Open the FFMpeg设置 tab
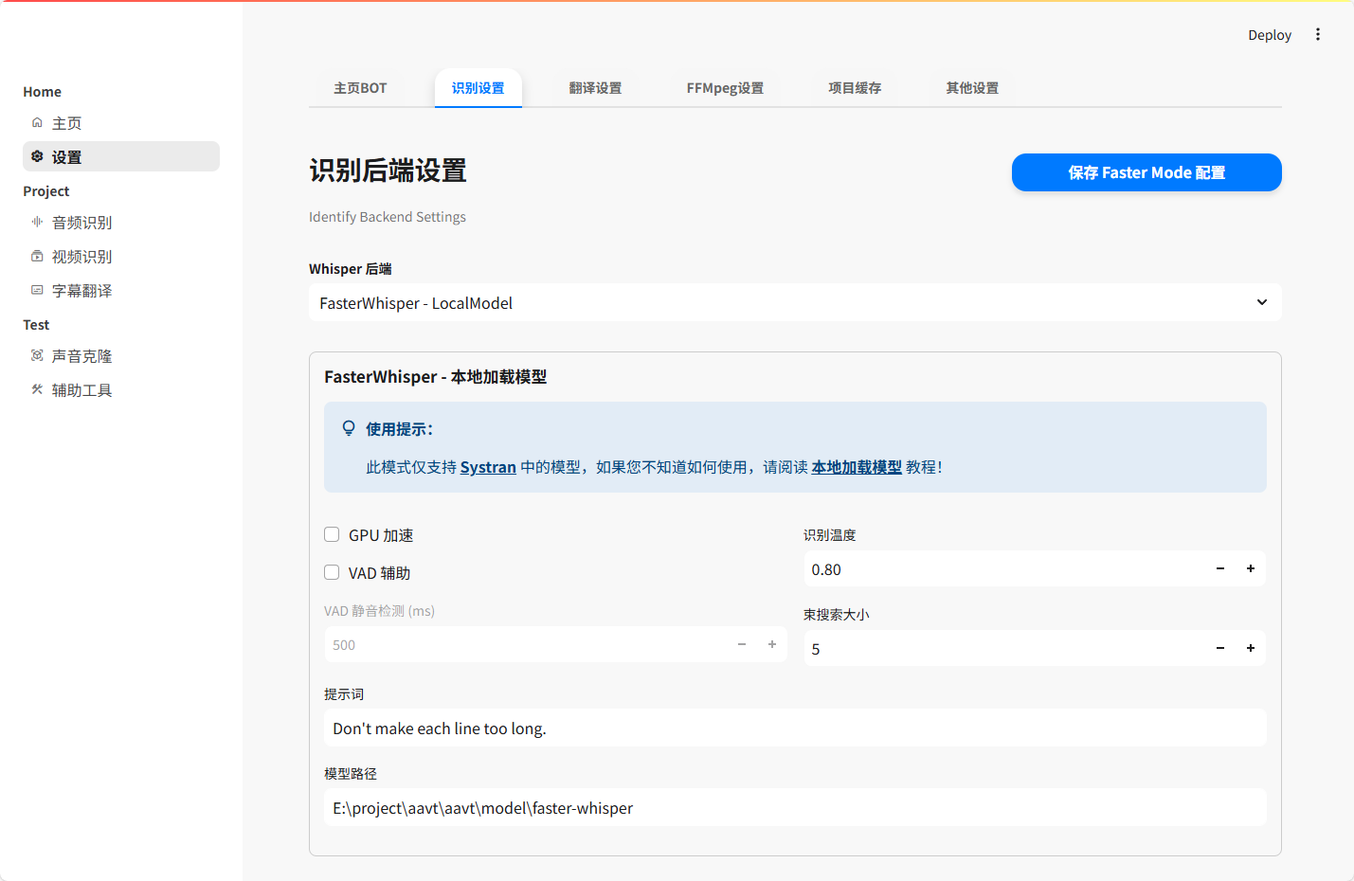Image resolution: width=1354 pixels, height=881 pixels. (724, 88)
